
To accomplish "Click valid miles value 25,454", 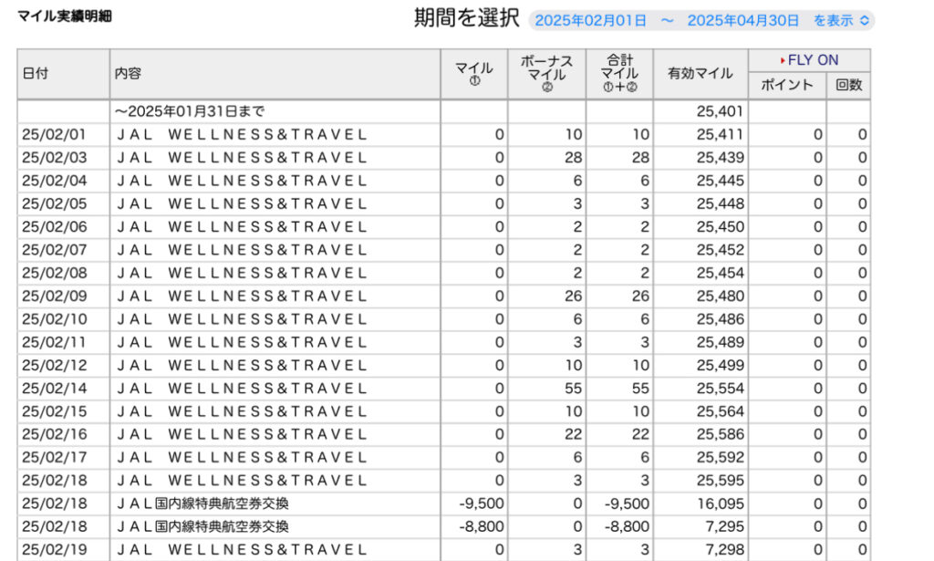I will [x=721, y=273].
